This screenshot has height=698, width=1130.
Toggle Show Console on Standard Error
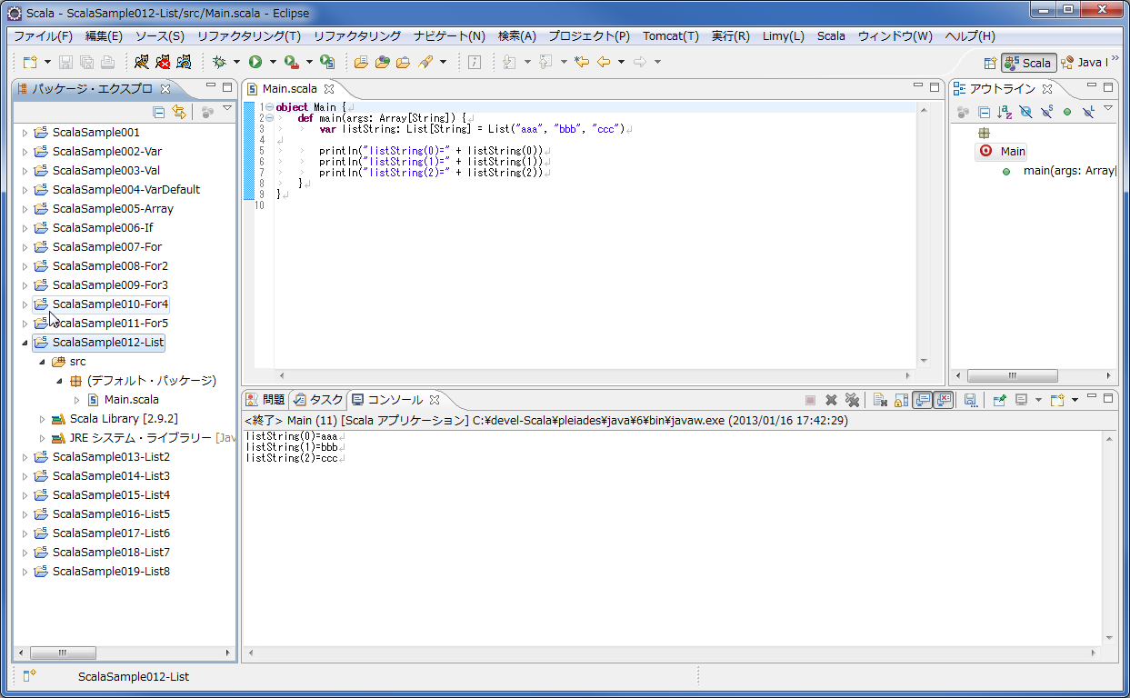coord(943,400)
